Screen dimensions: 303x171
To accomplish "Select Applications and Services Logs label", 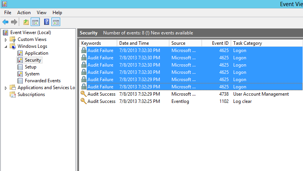I will (46, 88).
